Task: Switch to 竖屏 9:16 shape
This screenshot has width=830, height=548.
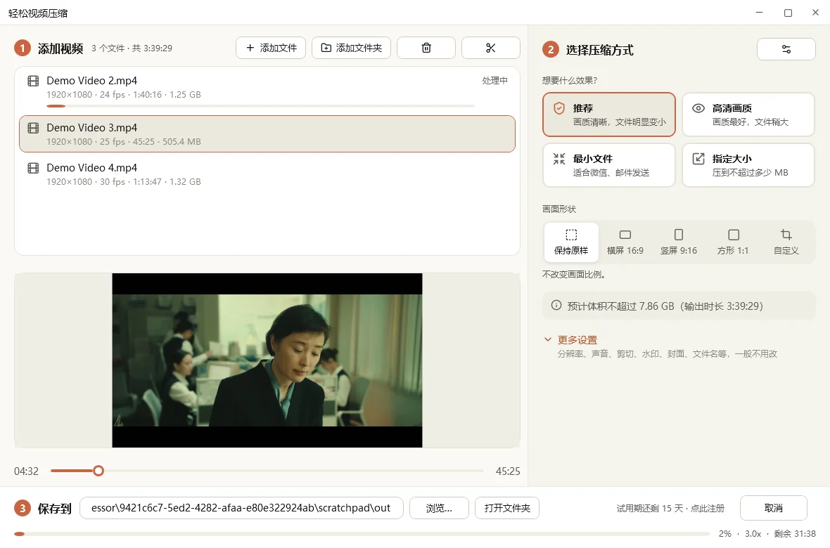Action: click(679, 242)
